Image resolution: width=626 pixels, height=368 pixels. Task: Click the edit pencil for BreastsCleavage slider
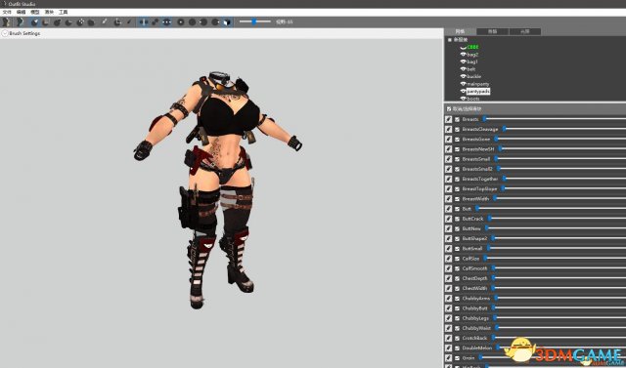pos(449,129)
